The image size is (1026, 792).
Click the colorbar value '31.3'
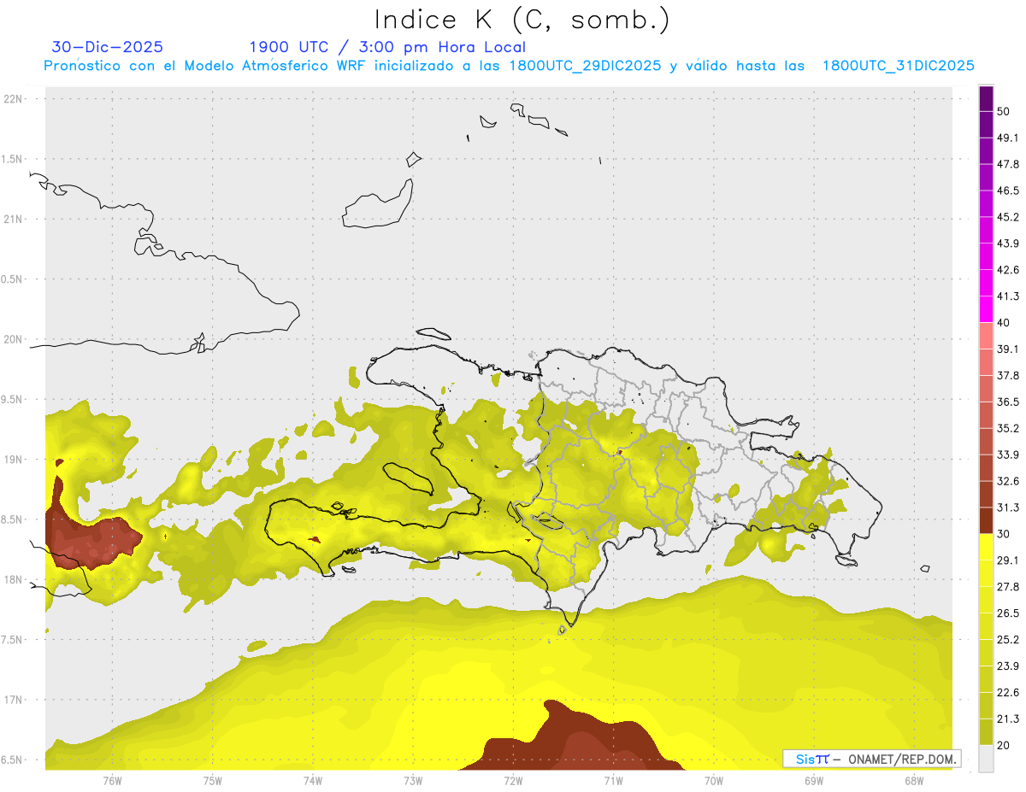pyautogui.click(x=1008, y=507)
